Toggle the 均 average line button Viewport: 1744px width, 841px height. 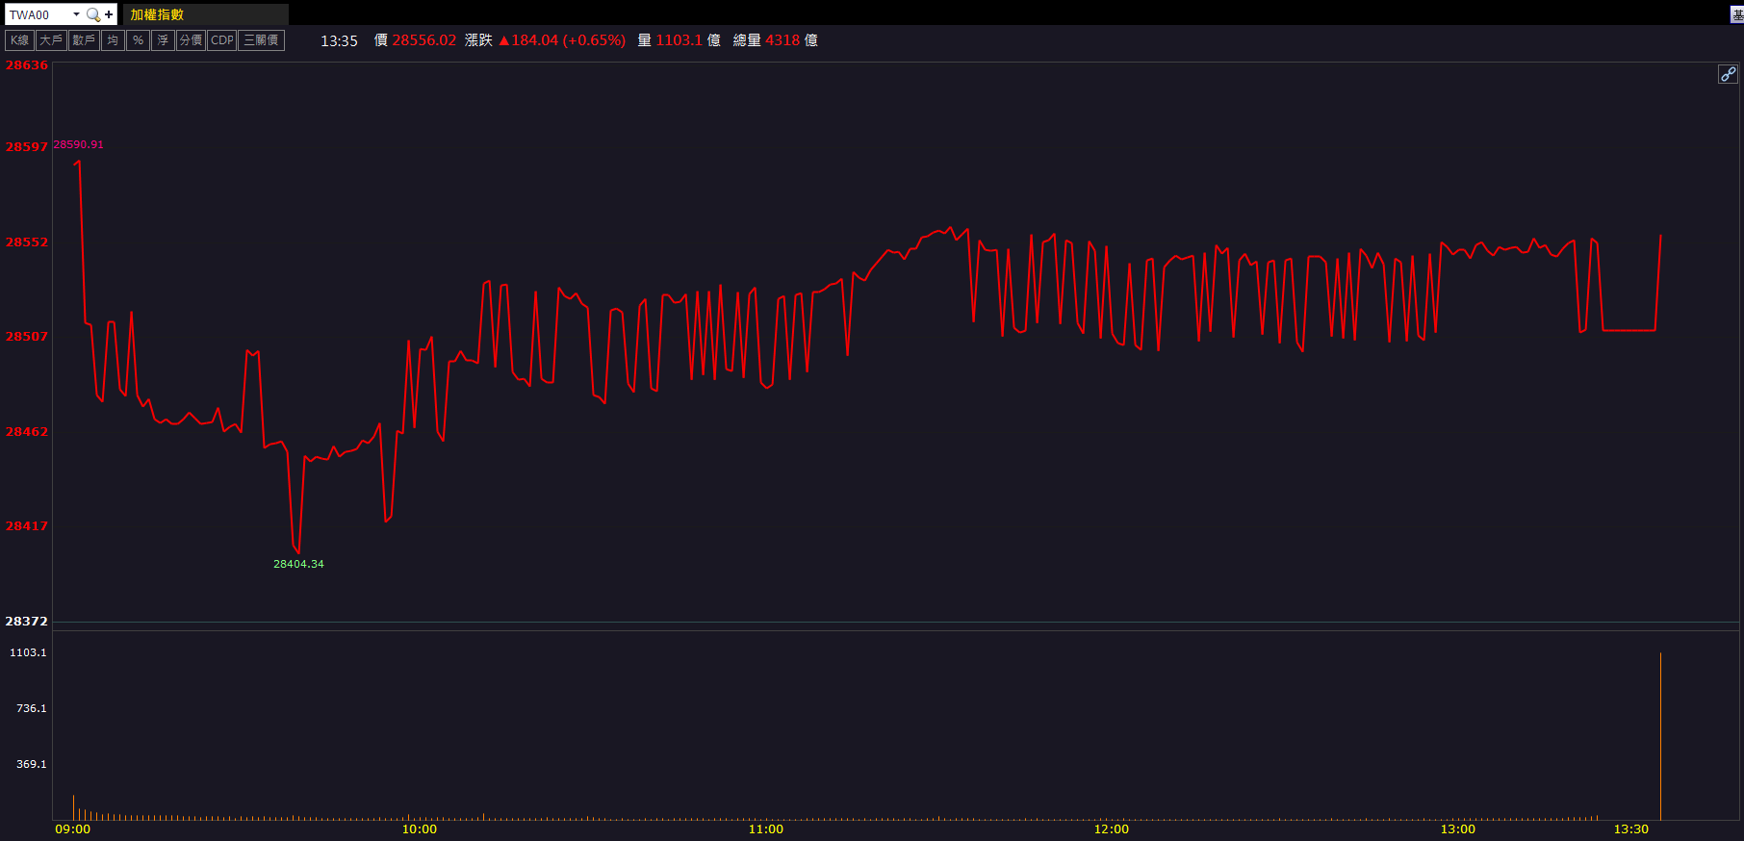[114, 40]
